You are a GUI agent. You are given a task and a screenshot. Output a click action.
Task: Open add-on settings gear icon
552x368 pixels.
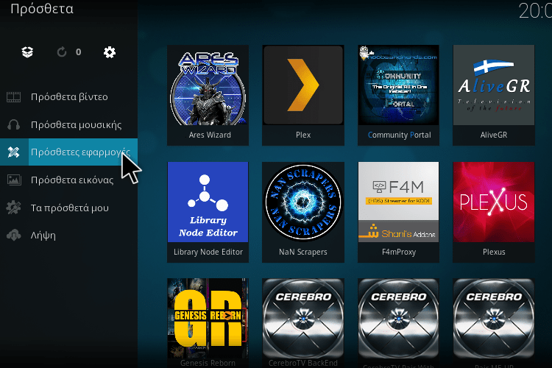tap(110, 52)
